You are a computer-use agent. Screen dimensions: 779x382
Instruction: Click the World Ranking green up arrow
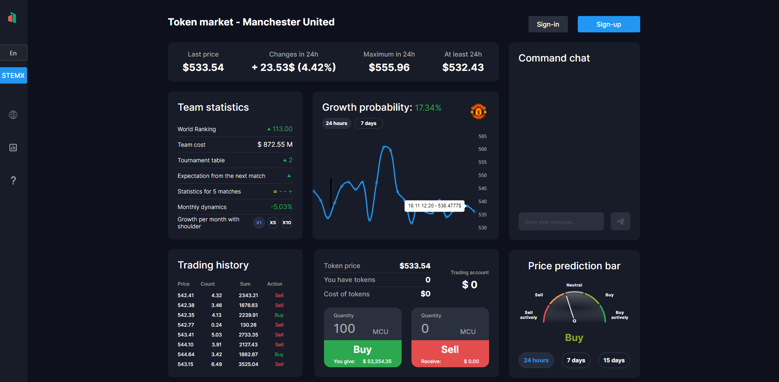coord(269,129)
